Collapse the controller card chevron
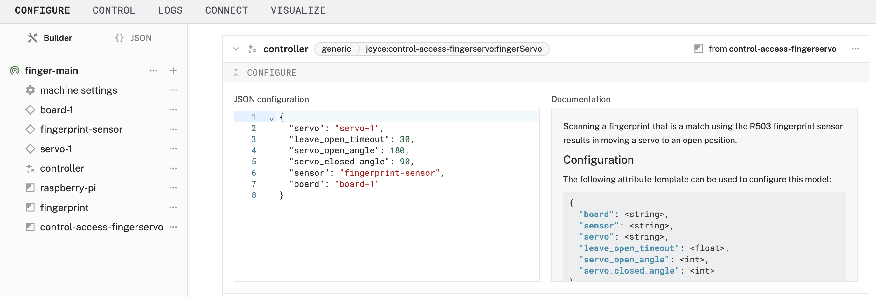This screenshot has width=876, height=297. [236, 49]
